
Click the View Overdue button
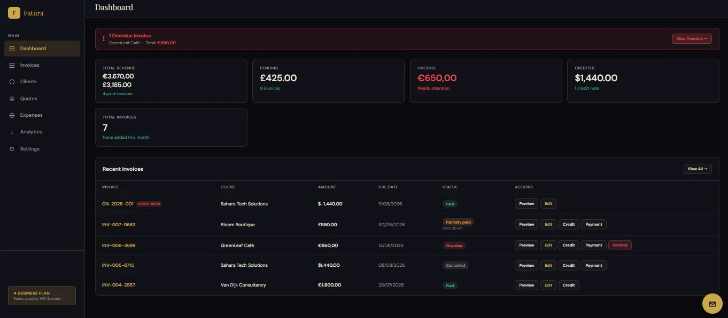(x=692, y=39)
